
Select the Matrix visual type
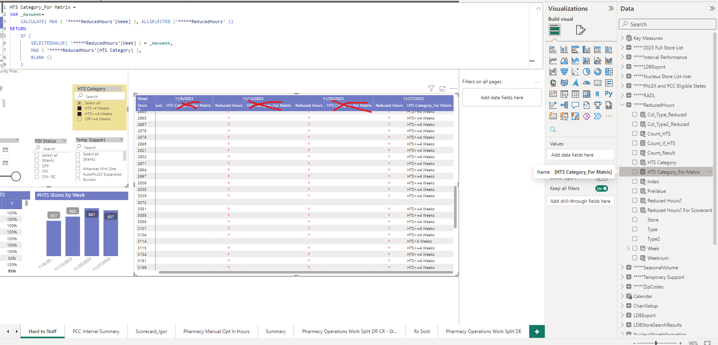pyautogui.click(x=587, y=94)
